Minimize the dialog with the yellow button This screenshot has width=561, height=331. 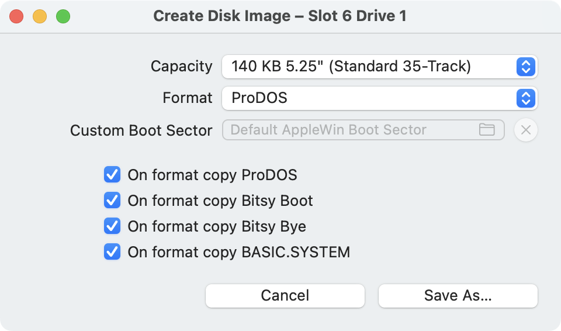click(x=40, y=16)
